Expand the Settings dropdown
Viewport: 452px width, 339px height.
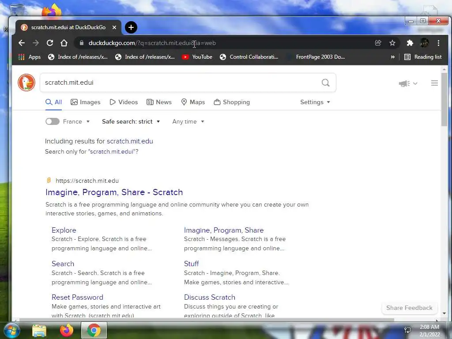315,102
